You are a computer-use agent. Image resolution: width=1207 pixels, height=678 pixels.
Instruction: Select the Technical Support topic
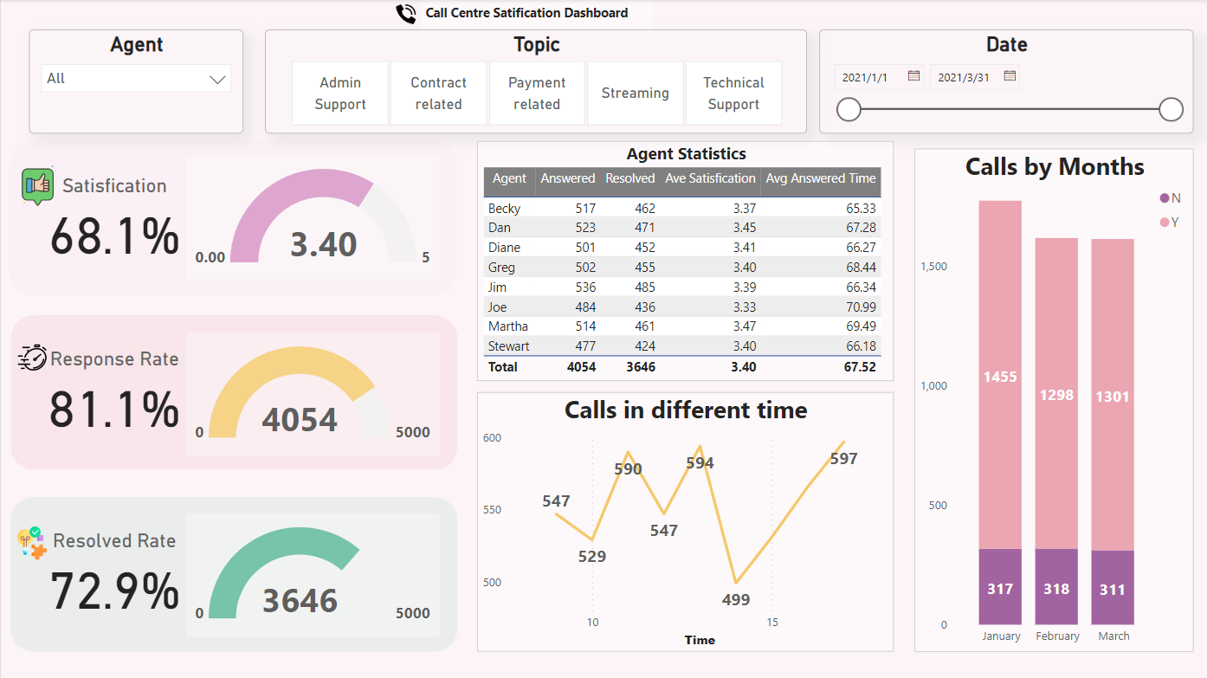click(733, 93)
